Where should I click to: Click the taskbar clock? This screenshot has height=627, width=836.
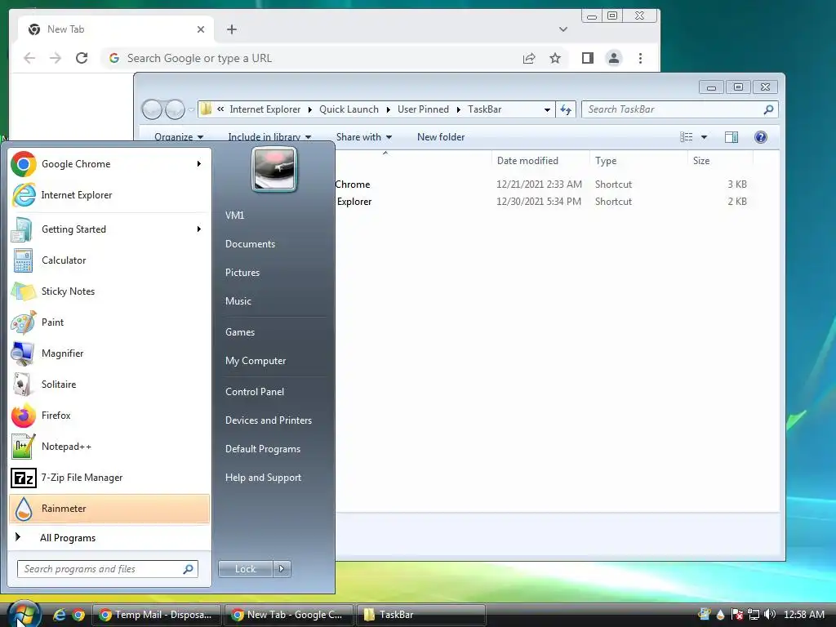pos(804,614)
